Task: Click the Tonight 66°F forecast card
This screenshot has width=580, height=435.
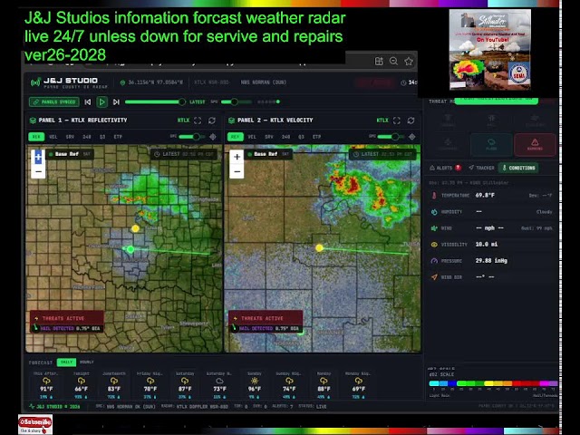Action: 82,385
